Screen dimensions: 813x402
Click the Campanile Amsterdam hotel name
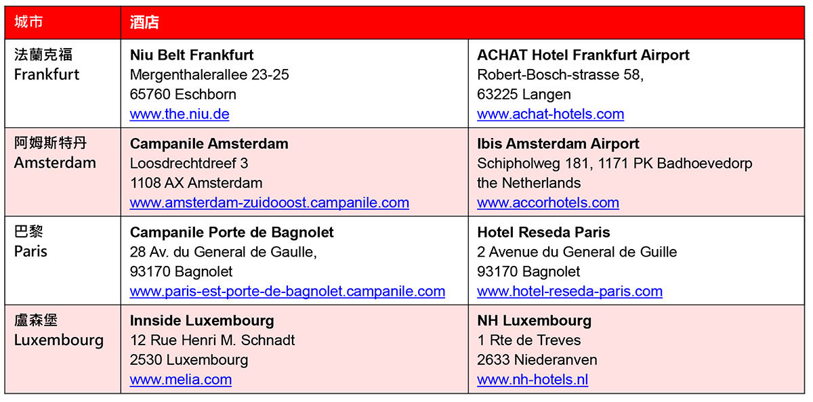click(x=209, y=144)
